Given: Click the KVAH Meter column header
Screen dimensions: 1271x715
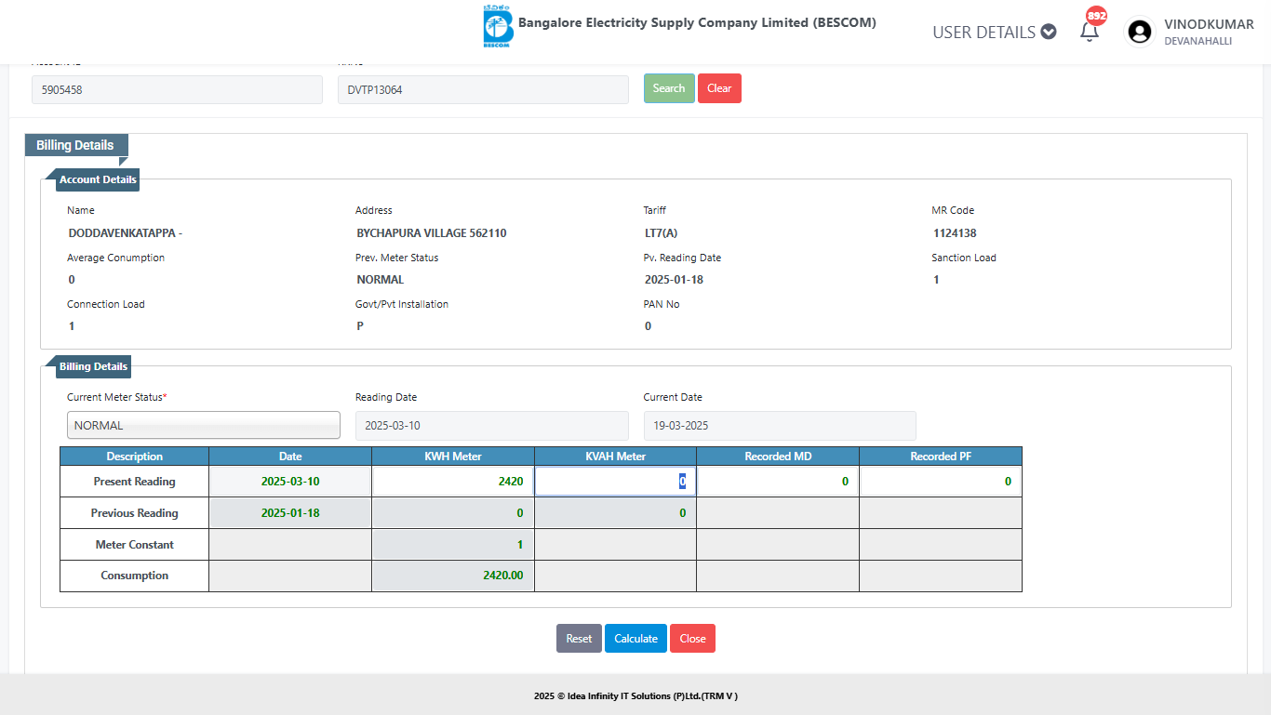Looking at the screenshot, I should 615,457.
